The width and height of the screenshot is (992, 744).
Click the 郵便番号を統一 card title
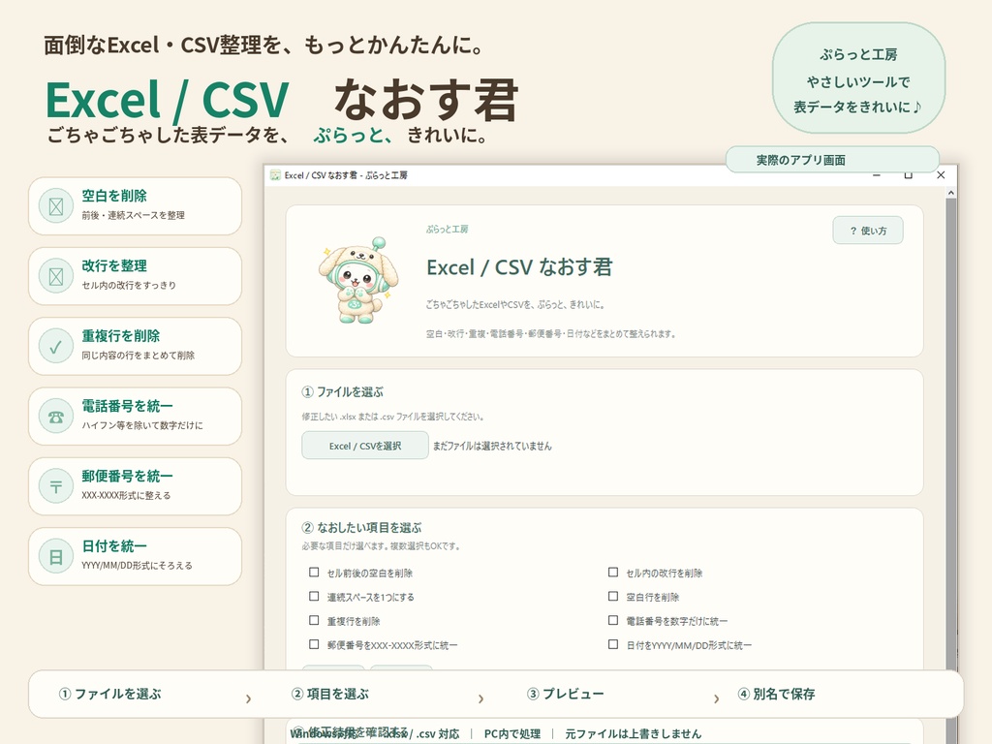click(x=127, y=476)
